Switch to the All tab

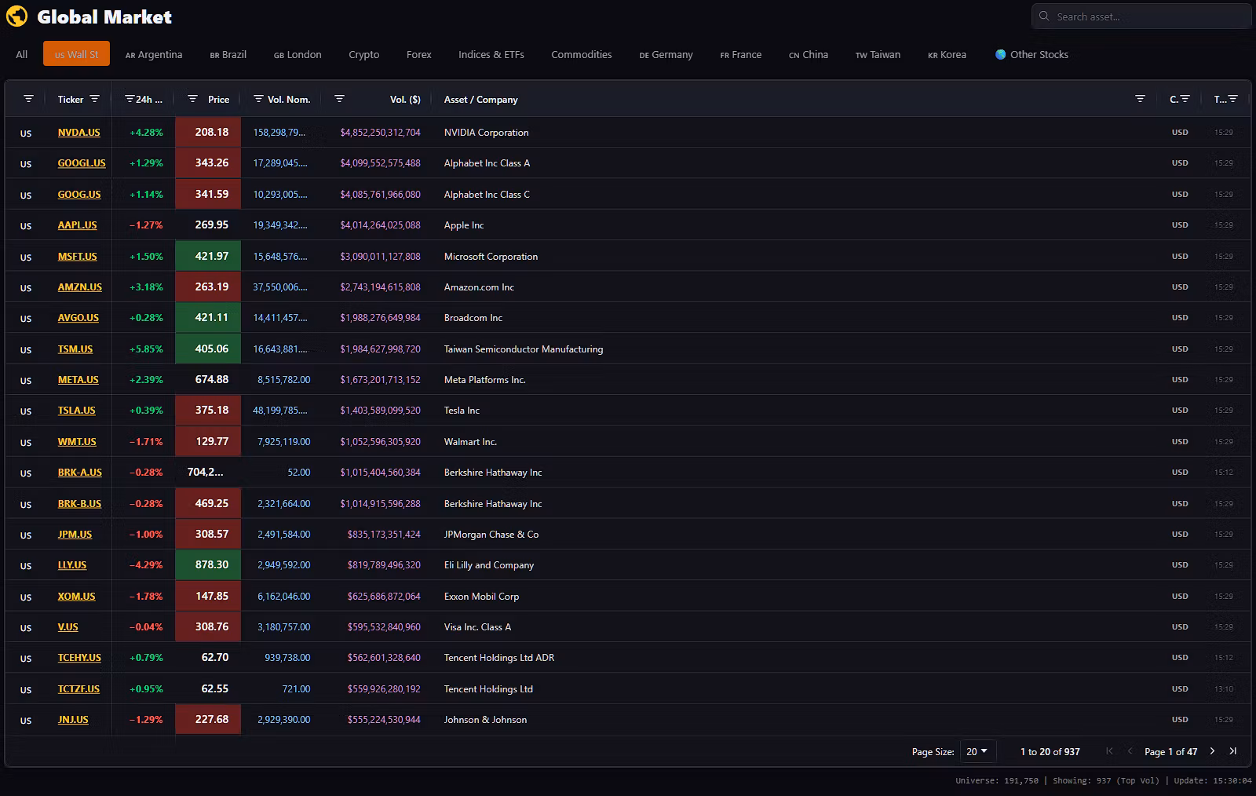(22, 54)
